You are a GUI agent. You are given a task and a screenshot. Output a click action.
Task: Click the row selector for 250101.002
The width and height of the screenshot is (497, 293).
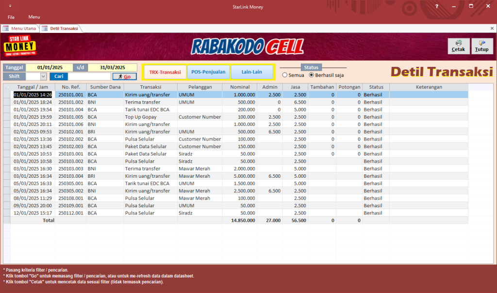7,102
